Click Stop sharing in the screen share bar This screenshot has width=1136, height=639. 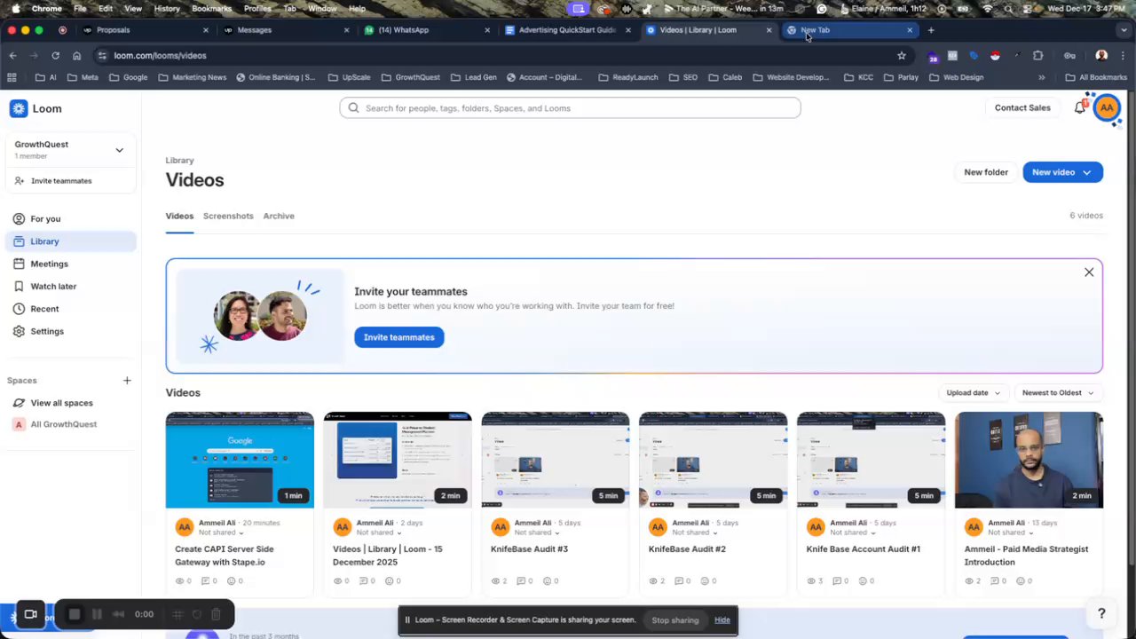tap(675, 620)
